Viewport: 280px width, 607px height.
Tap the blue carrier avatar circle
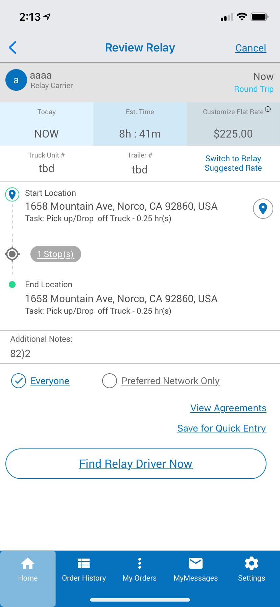16,80
